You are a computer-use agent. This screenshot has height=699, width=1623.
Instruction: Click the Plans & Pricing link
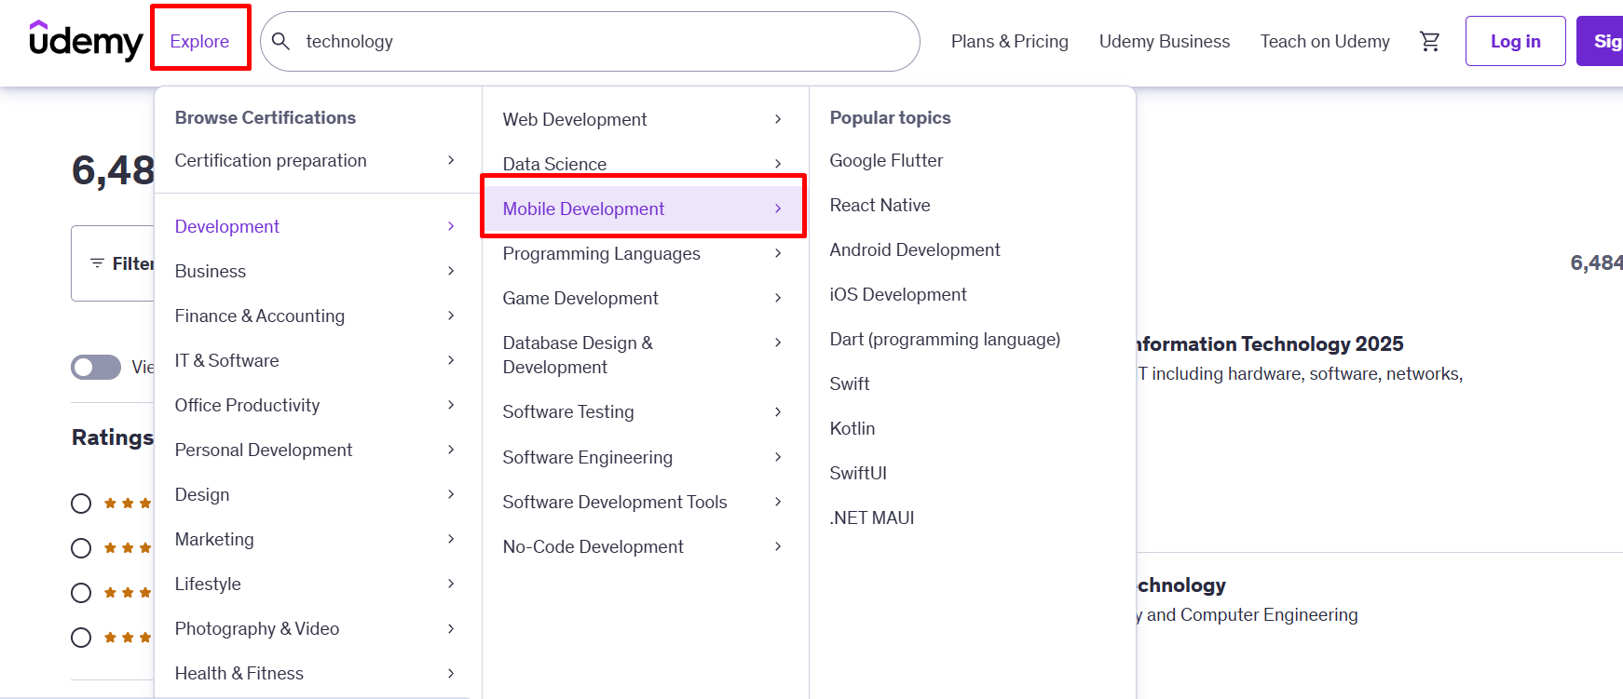click(1010, 41)
